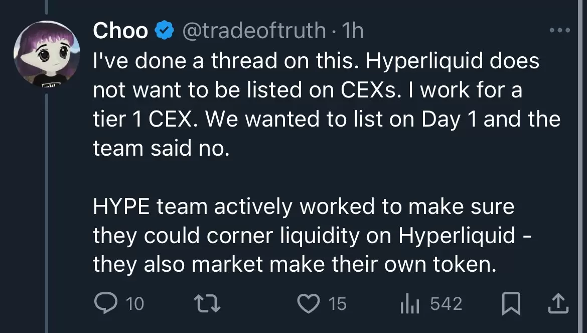Open Choo's profile avatar
The image size is (587, 333).
[47, 54]
